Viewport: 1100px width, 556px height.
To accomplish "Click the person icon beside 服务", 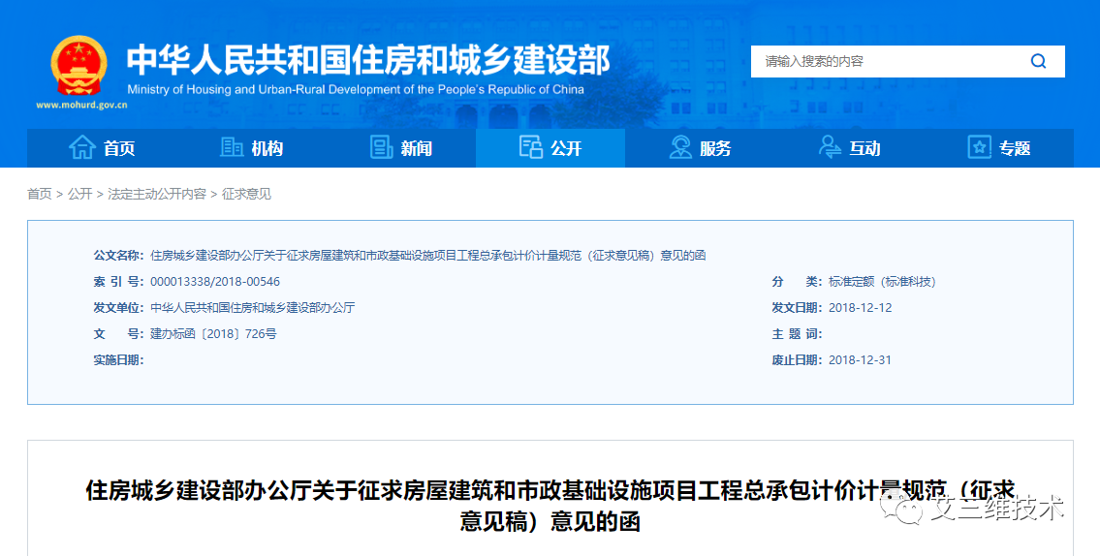I will tap(679, 147).
